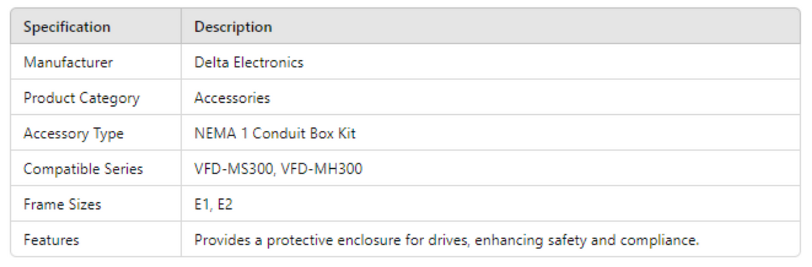Click the Specification column header

[67, 27]
